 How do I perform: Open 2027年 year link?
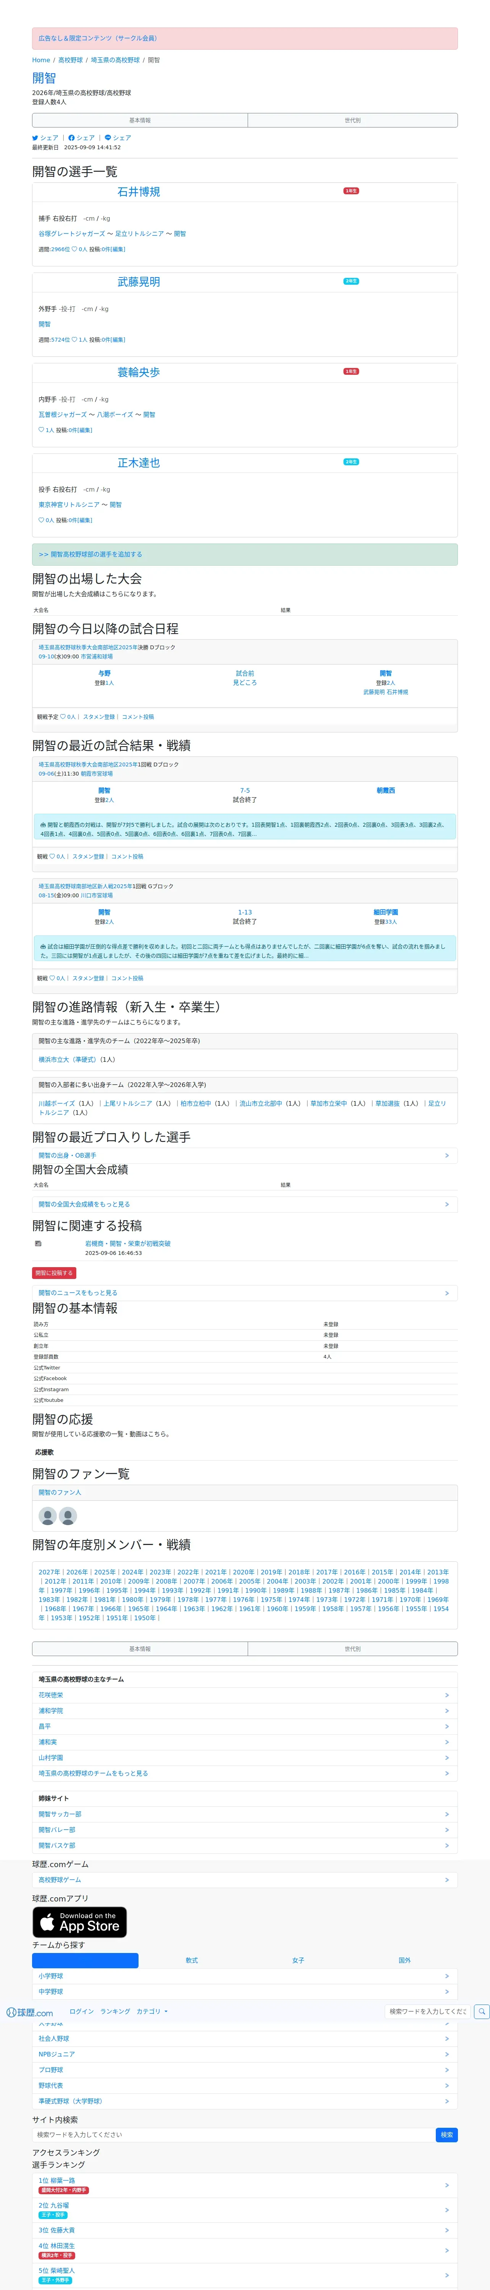(x=50, y=1572)
